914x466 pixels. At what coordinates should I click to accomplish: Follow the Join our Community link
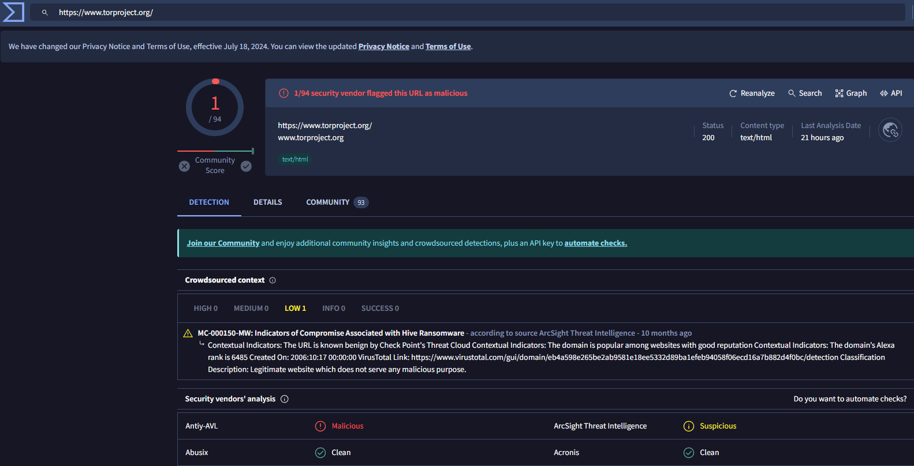pos(223,243)
